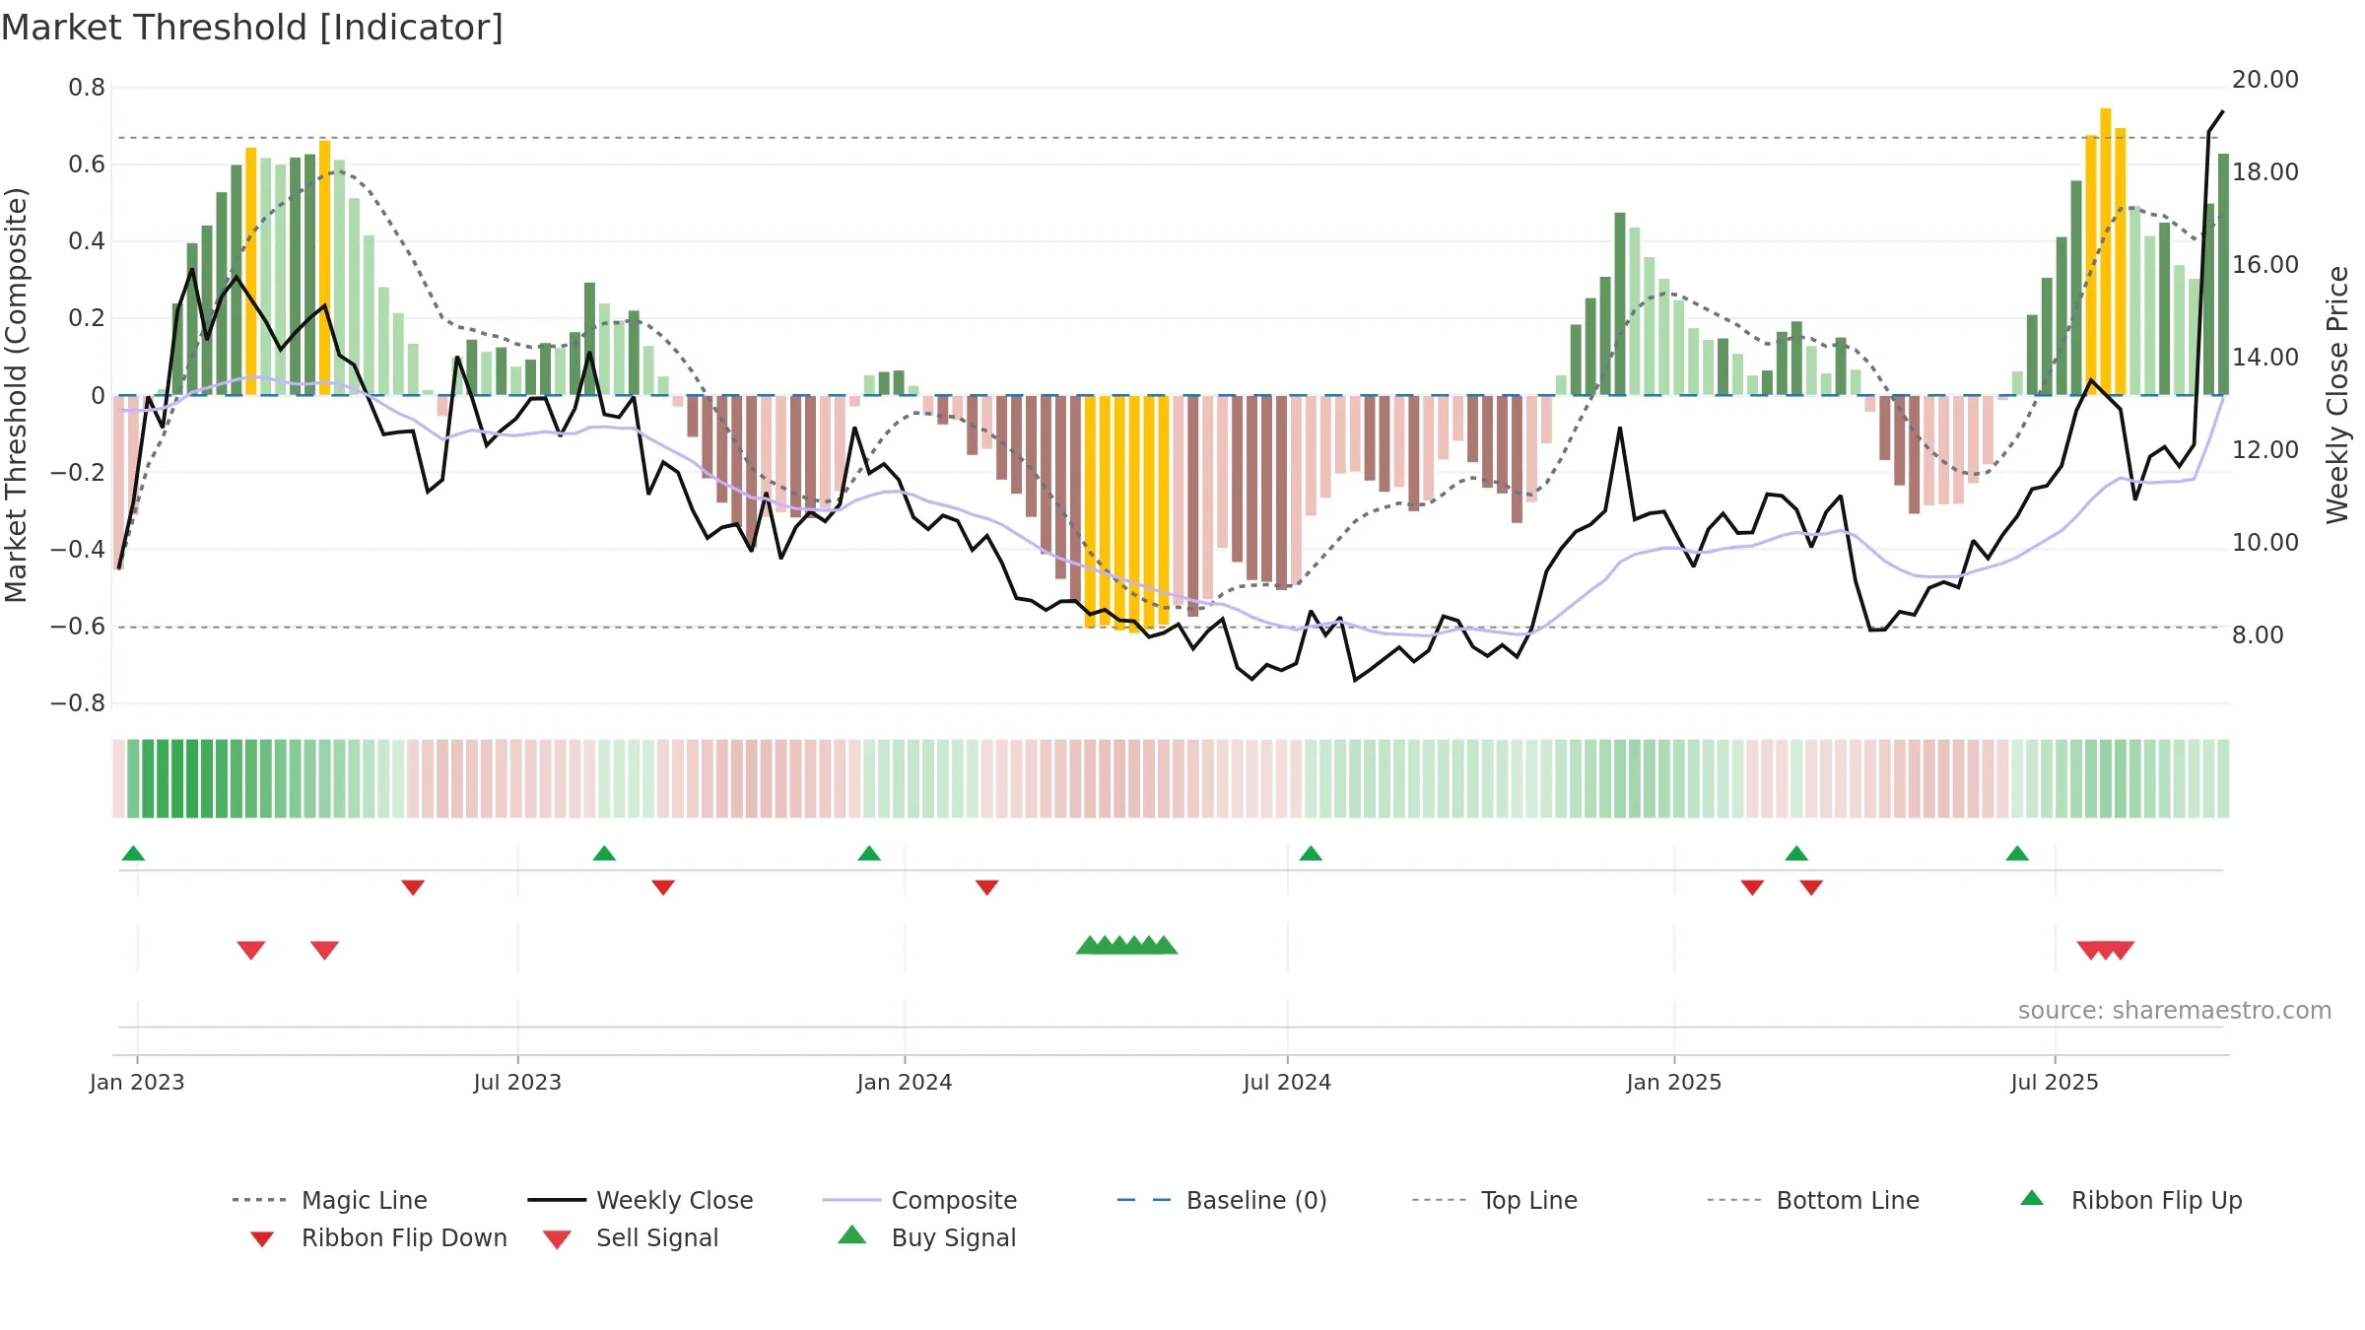Select the Ribbon Flip Up marker near Dec 2023
2365x1330 pixels.
[869, 853]
